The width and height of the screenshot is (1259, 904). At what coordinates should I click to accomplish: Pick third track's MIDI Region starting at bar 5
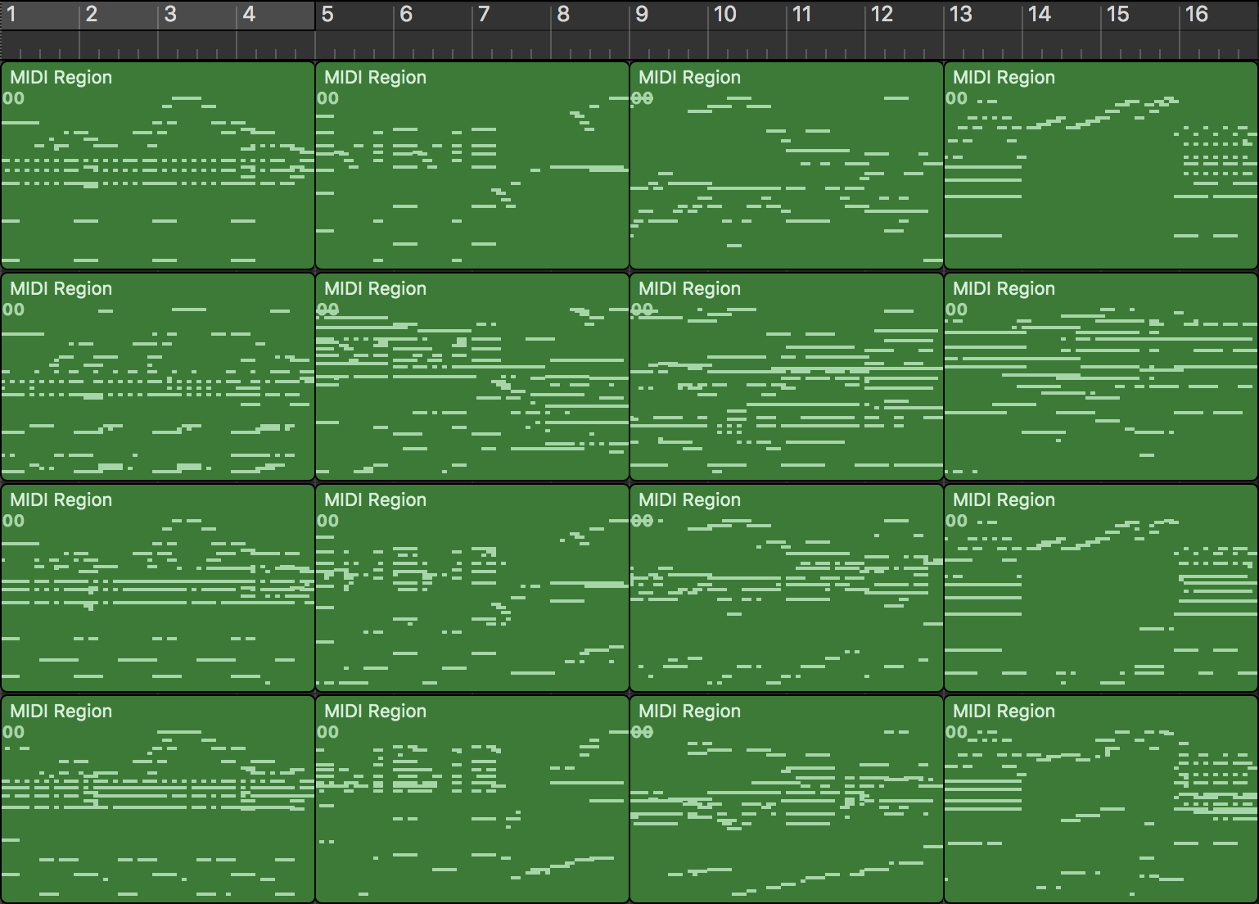pyautogui.click(x=472, y=588)
